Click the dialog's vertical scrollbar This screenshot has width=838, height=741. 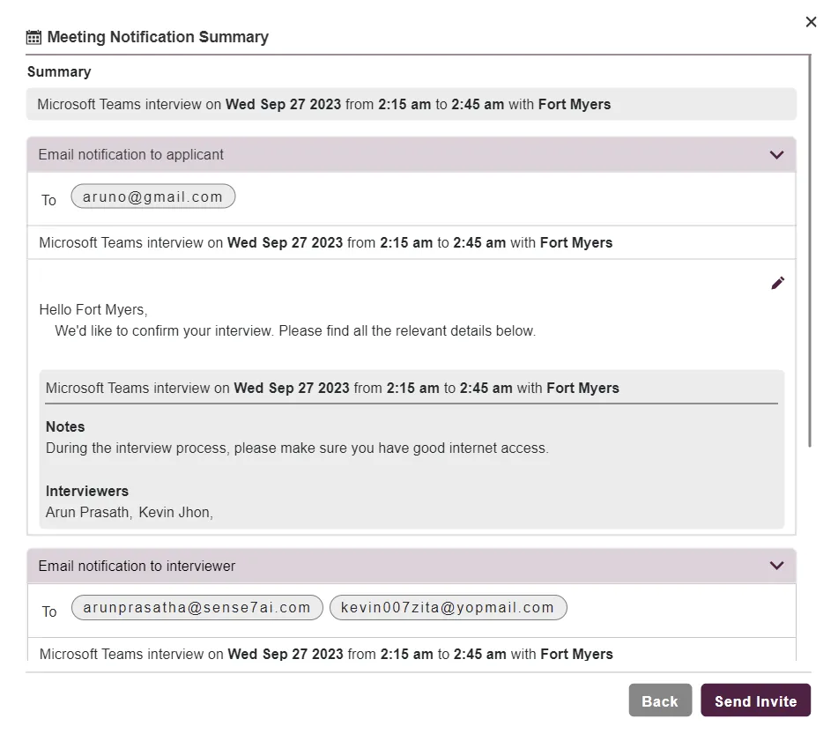pos(810,251)
